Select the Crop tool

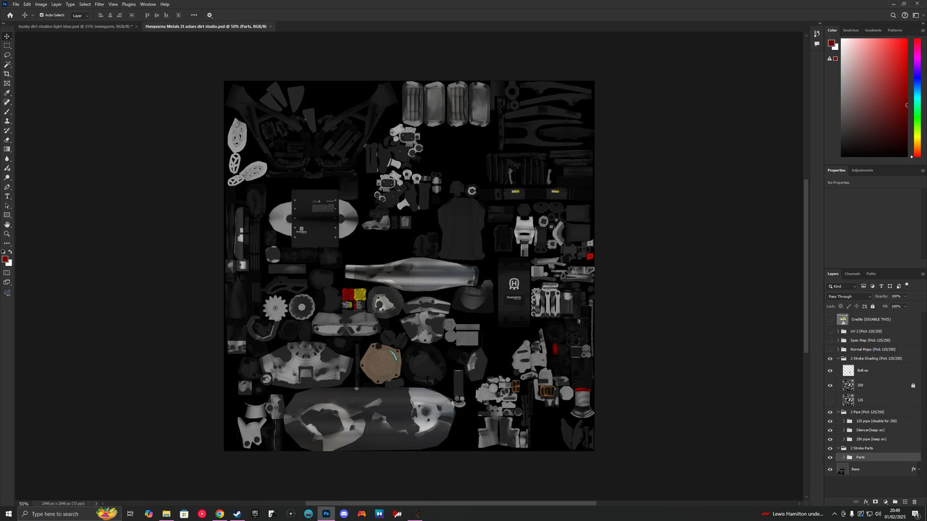[7, 74]
